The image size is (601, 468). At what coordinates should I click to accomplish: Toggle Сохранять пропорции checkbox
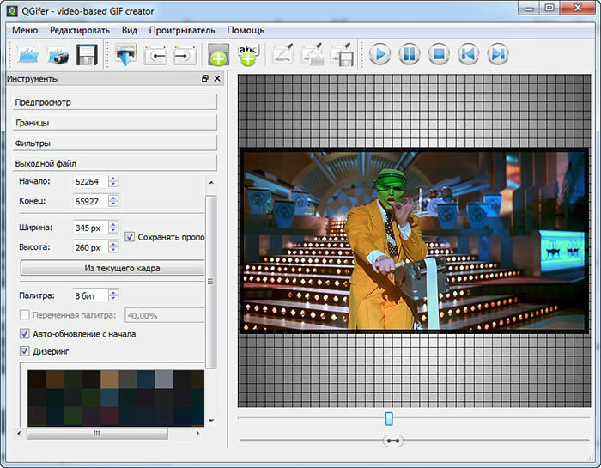pos(130,237)
